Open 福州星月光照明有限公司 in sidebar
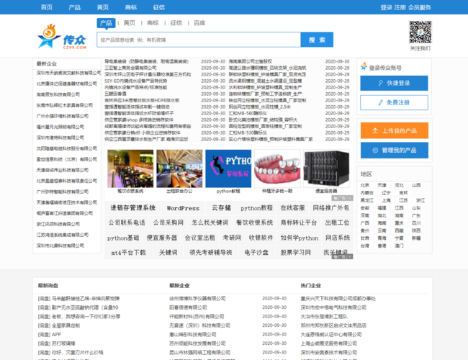468x360 pixels. coord(60,127)
